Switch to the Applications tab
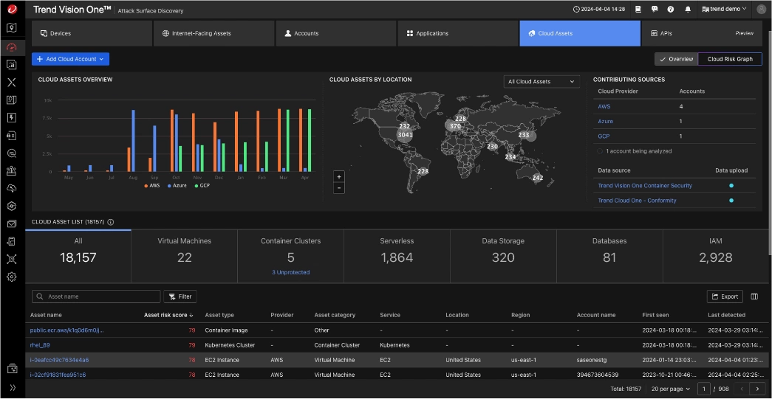The height and width of the screenshot is (399, 772). click(458, 33)
